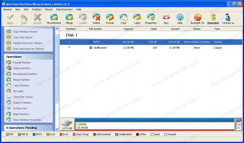This screenshot has height=143, width=244.
Task: Open the Partition menu
Action: 37,9
